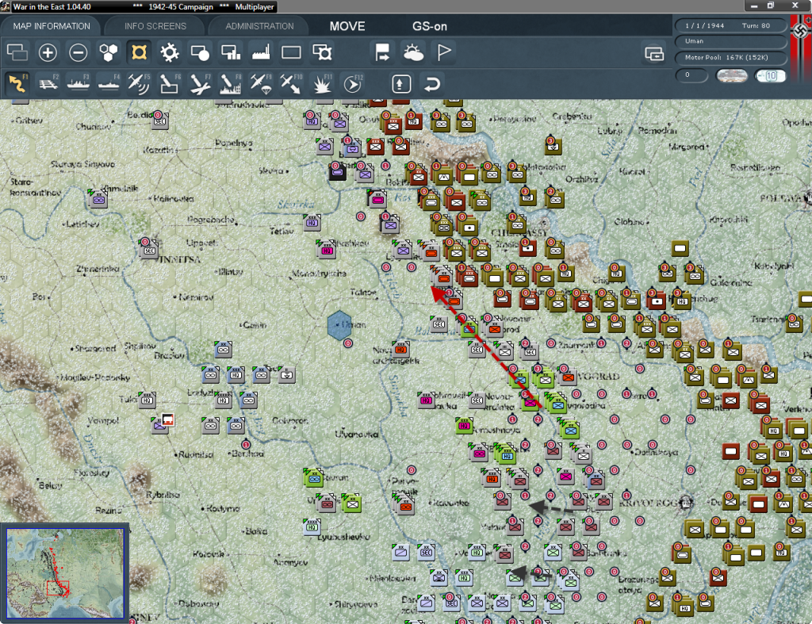
Task: Toggle hex grid display
Action: [108, 52]
